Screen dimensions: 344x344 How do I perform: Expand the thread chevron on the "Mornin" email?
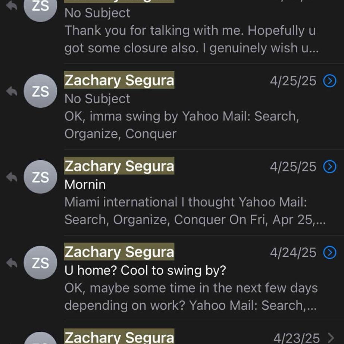(330, 167)
